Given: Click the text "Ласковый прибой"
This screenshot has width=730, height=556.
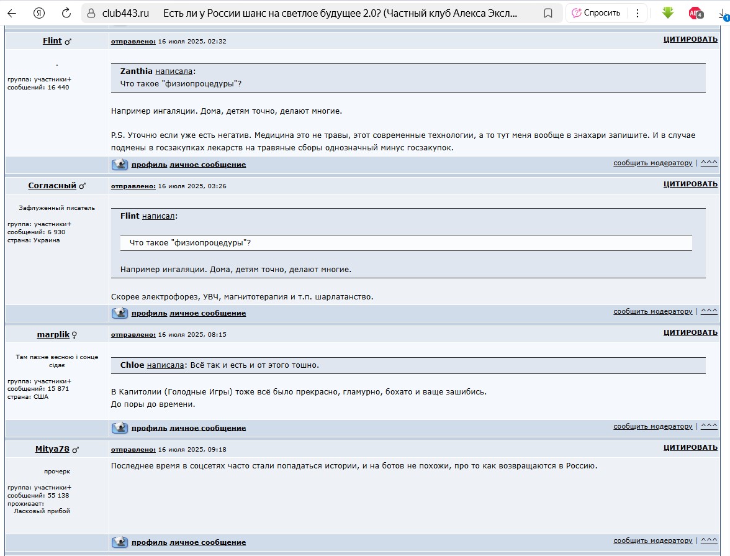Looking at the screenshot, I should point(42,511).
